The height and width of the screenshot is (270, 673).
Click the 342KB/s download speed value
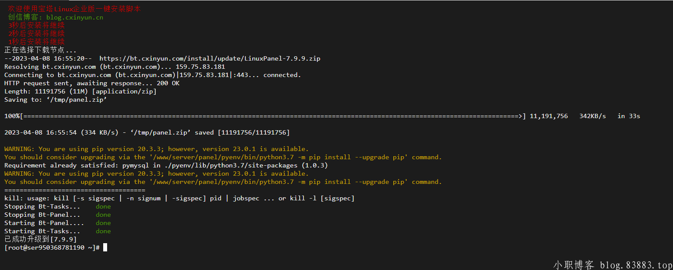click(x=592, y=116)
